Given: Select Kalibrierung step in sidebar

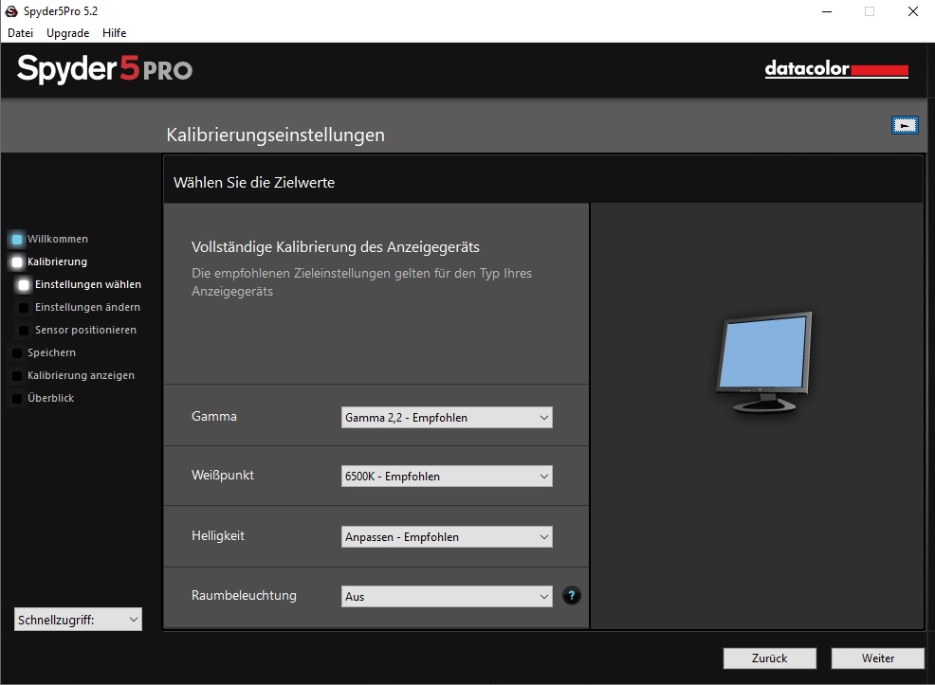Looking at the screenshot, I should point(57,261).
